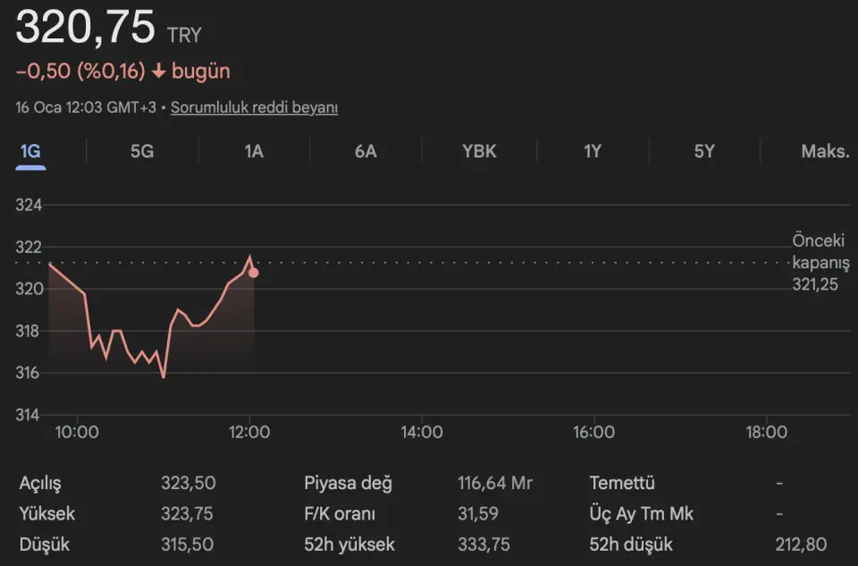Select the 1G one-day range tab

tap(30, 151)
